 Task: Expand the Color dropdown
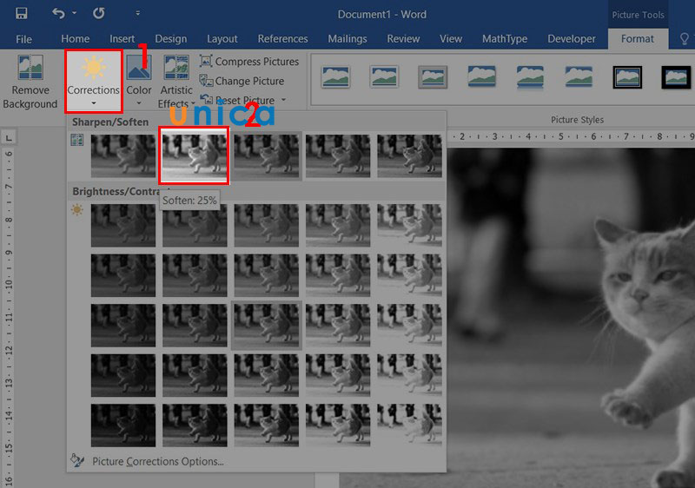139,83
